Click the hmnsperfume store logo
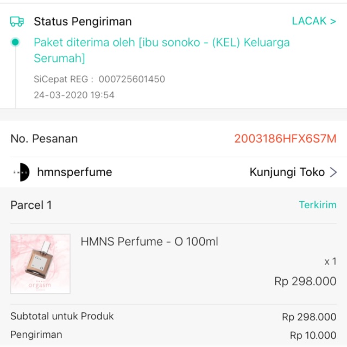 21,172
